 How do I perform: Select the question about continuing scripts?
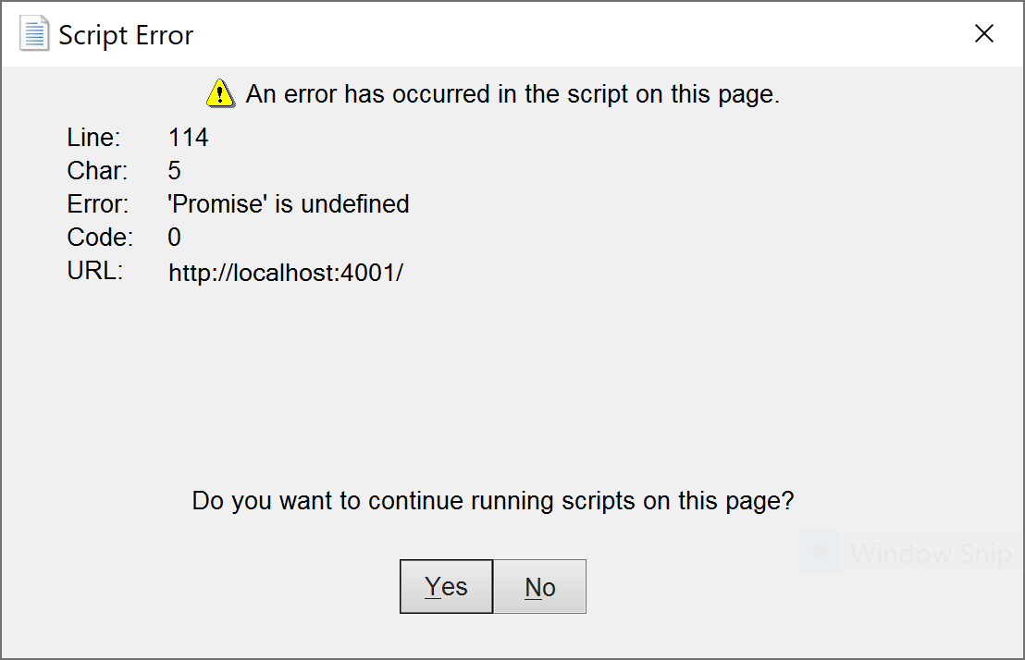click(492, 500)
